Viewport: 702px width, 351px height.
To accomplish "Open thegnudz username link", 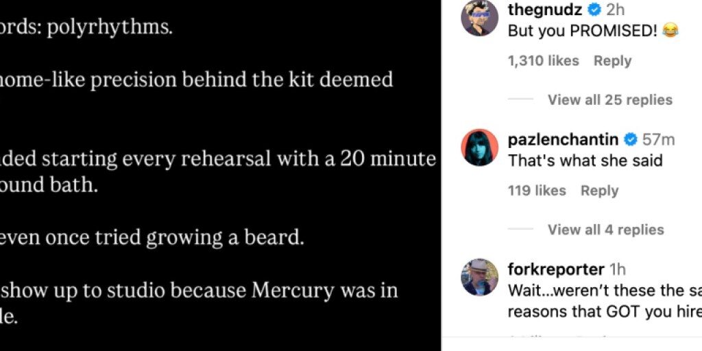I will coord(545,10).
